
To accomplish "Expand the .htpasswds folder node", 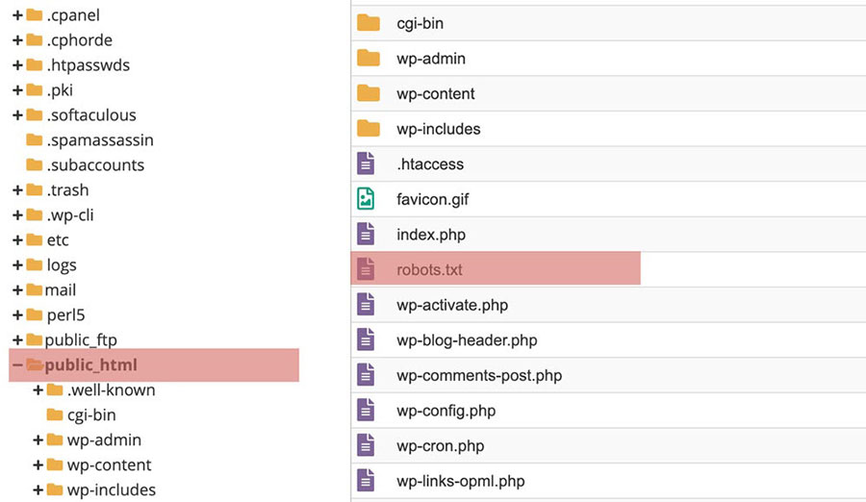I will 17,65.
